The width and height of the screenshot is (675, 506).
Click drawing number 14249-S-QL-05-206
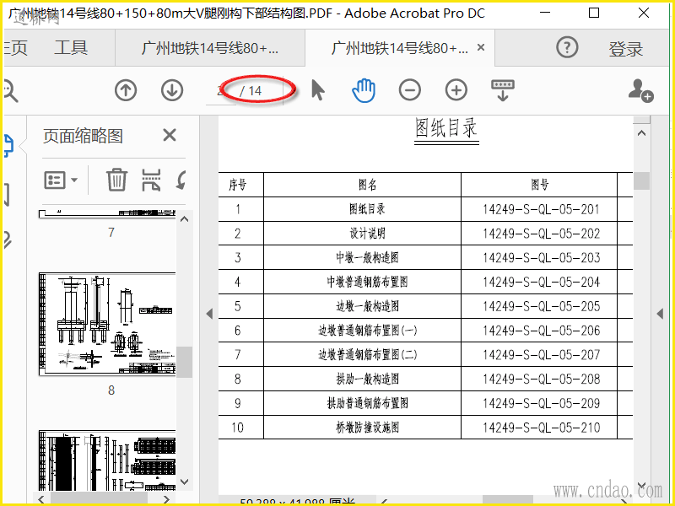(541, 331)
